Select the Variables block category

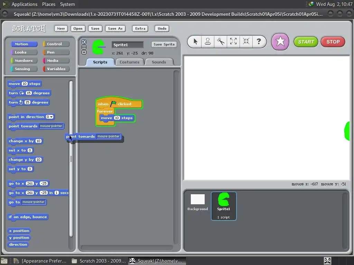pos(56,69)
